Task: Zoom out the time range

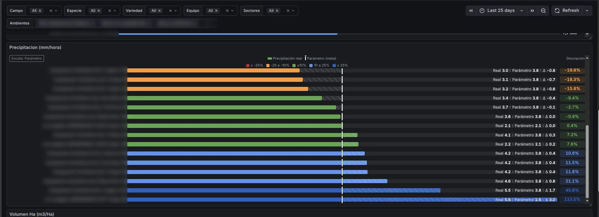Action: 543,11
